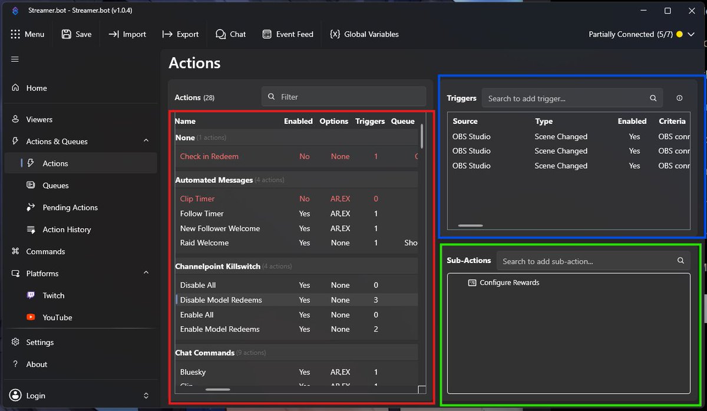Sort actions by Triggers column header
Image resolution: width=707 pixels, height=411 pixels.
370,121
